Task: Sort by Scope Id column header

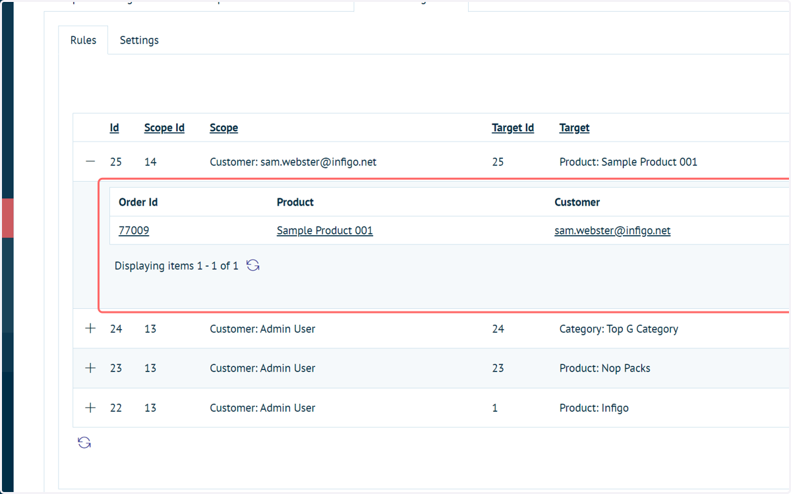Action: coord(164,128)
